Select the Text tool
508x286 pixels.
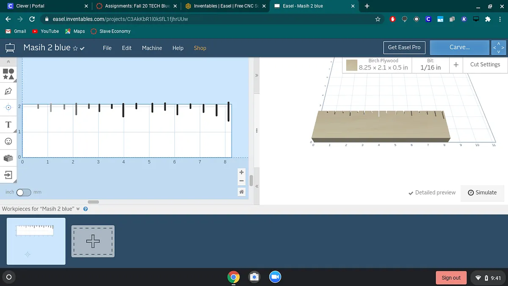click(x=8, y=125)
